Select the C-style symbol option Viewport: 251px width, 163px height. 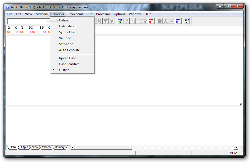click(72, 70)
